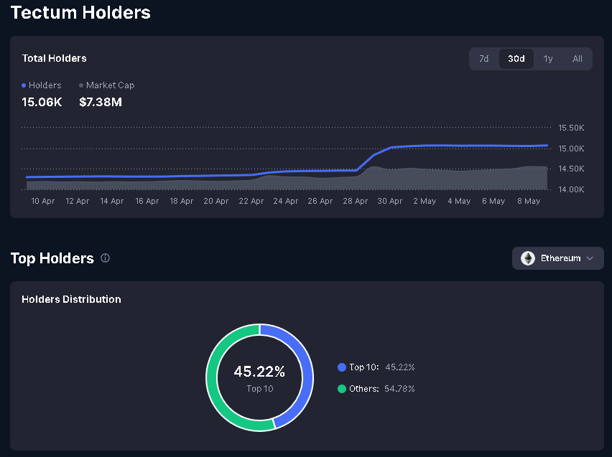Click the 15.06K holders value
Viewport: 612px width, 457px height.
[x=42, y=102]
